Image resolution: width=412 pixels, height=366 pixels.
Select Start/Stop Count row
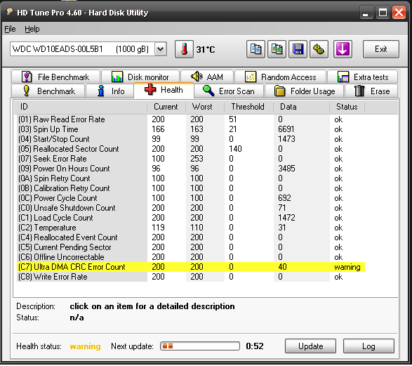coord(191,139)
